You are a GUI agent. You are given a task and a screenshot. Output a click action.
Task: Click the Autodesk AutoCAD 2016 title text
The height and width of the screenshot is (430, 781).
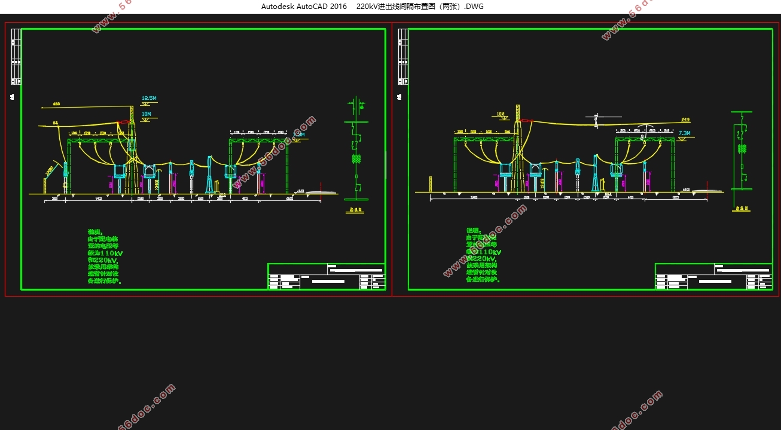304,7
